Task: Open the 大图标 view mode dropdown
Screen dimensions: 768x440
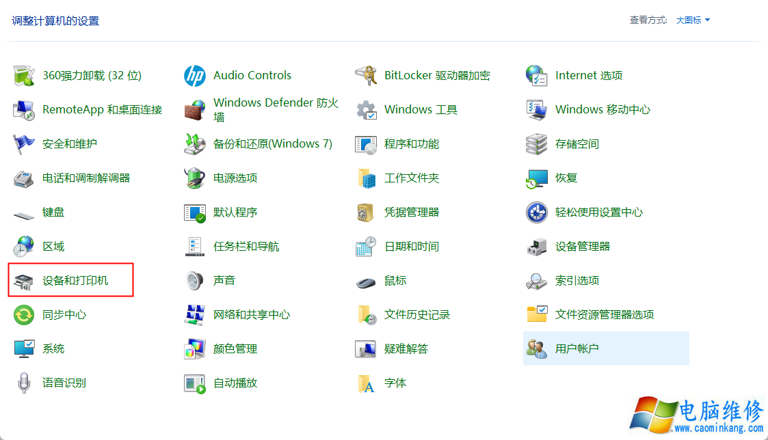Action: coord(693,20)
